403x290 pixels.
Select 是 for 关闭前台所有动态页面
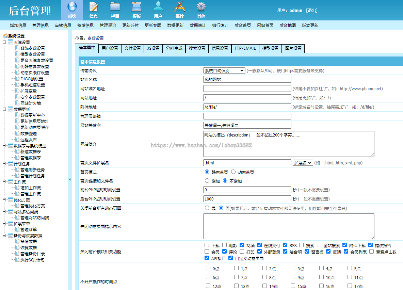pyautogui.click(x=207, y=208)
